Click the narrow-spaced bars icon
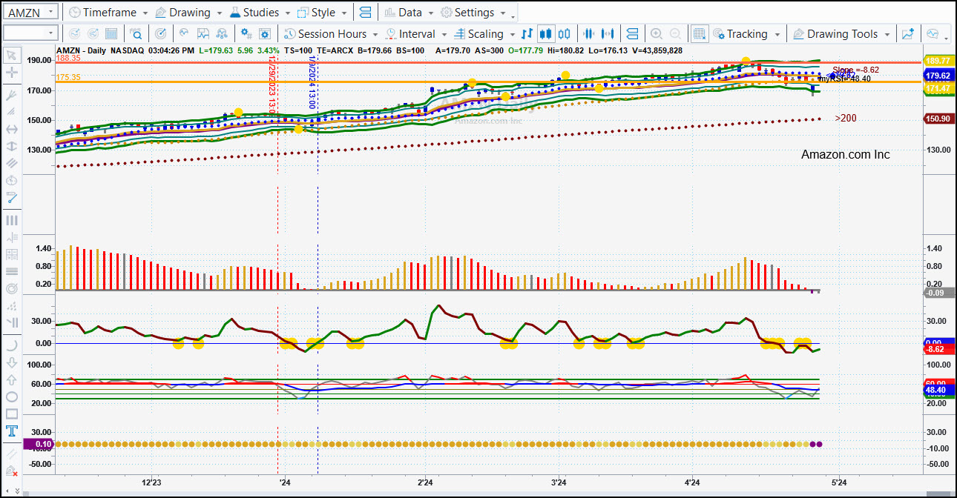 589,33
